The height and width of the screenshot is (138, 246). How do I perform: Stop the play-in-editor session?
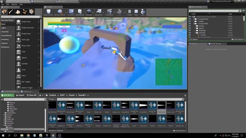pyautogui.click(x=136, y=12)
